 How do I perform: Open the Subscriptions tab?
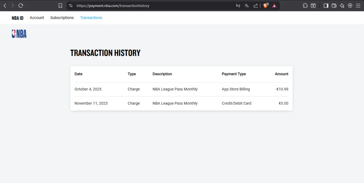click(62, 18)
